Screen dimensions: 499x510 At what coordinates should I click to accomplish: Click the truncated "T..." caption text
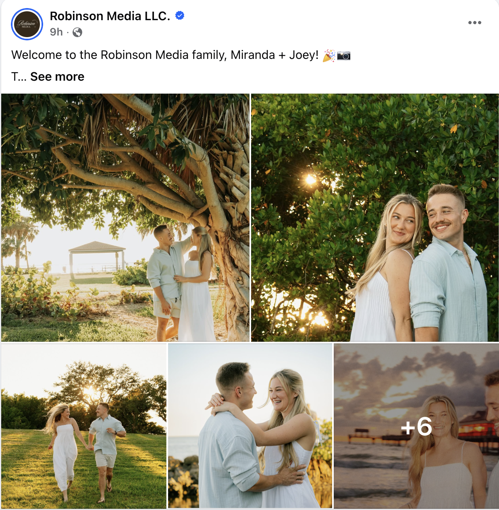pos(19,77)
